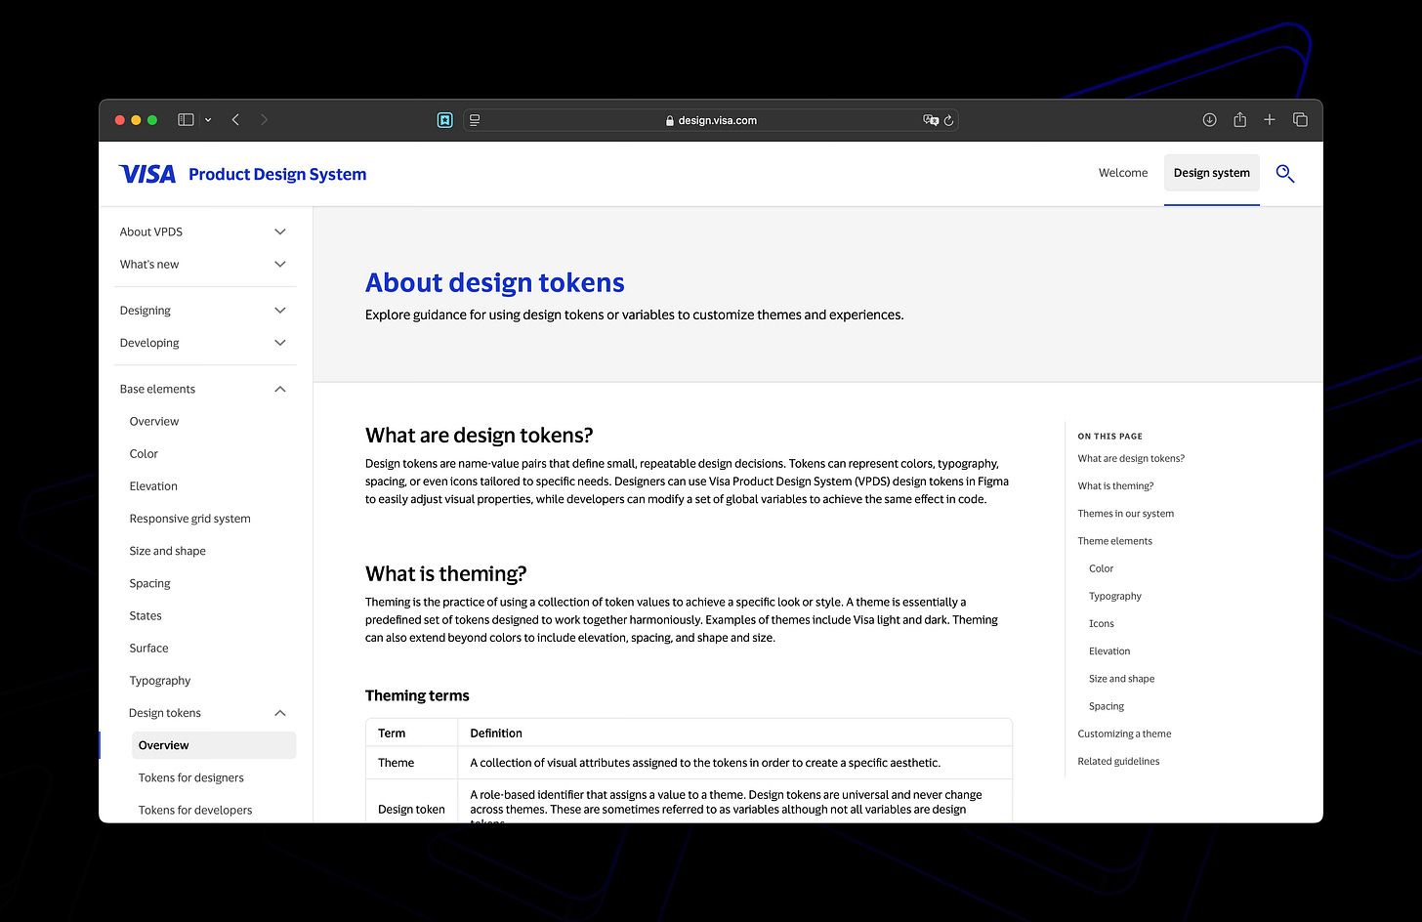Image resolution: width=1422 pixels, height=922 pixels.
Task: Collapse the Design tokens subsection
Action: 209,713
